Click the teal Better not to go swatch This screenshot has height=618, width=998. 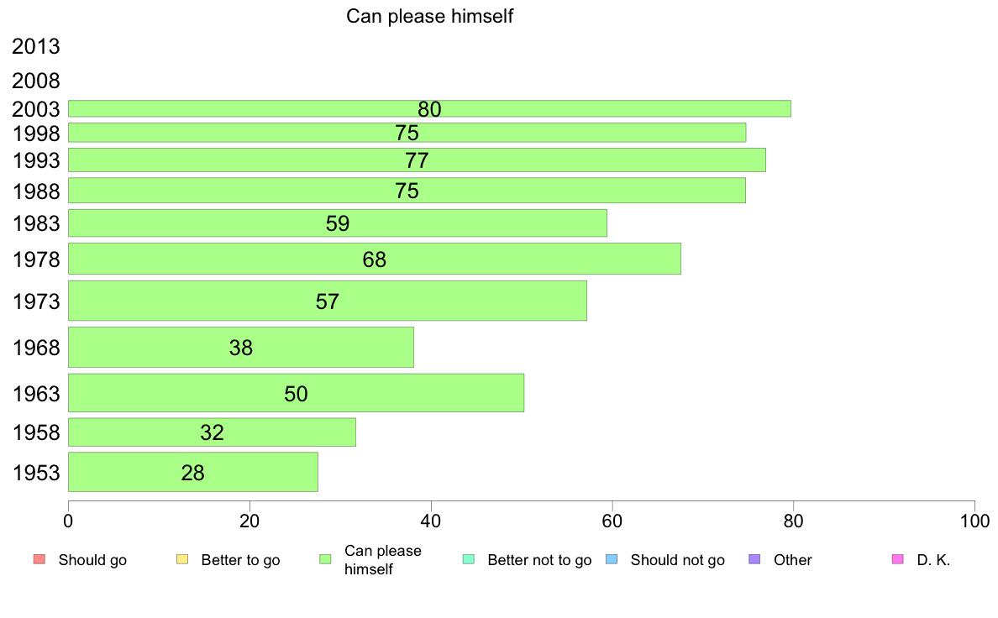469,559
